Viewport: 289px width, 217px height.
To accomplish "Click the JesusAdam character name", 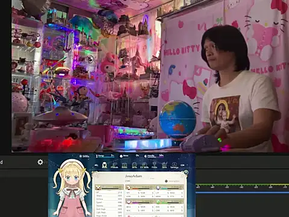I will [134, 176].
